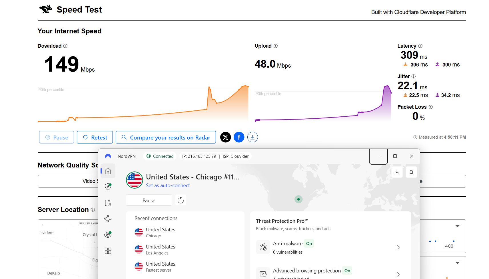Minimize the NordVPN window
The image size is (489, 279).
point(378,156)
